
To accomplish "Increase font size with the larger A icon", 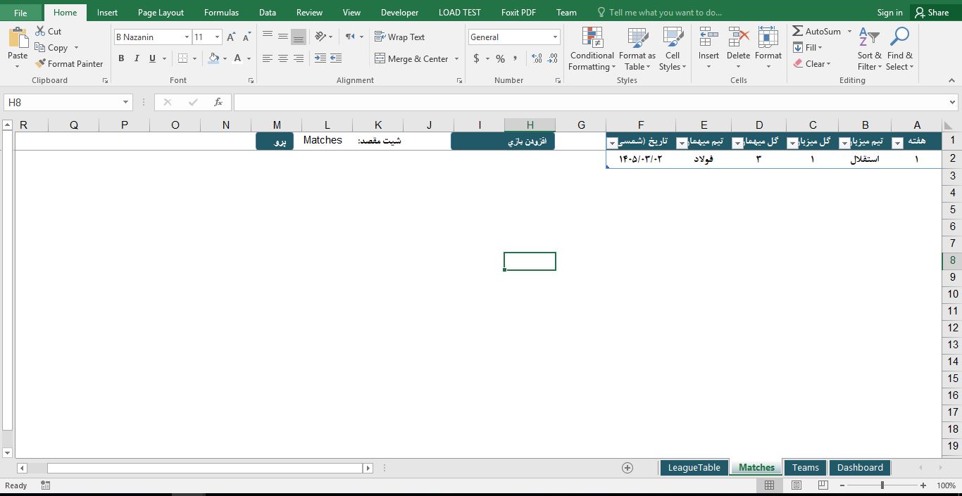I will [231, 37].
